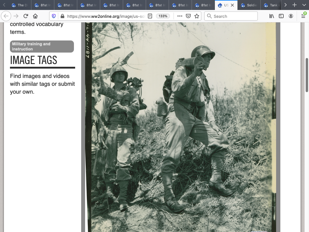
Task: Toggle reader view in address bar
Action: [150, 16]
